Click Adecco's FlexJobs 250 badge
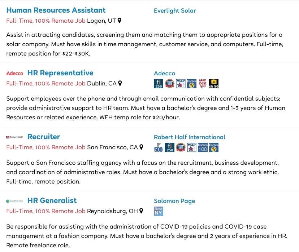Viewport: 299px width, 252px height. point(159,84)
